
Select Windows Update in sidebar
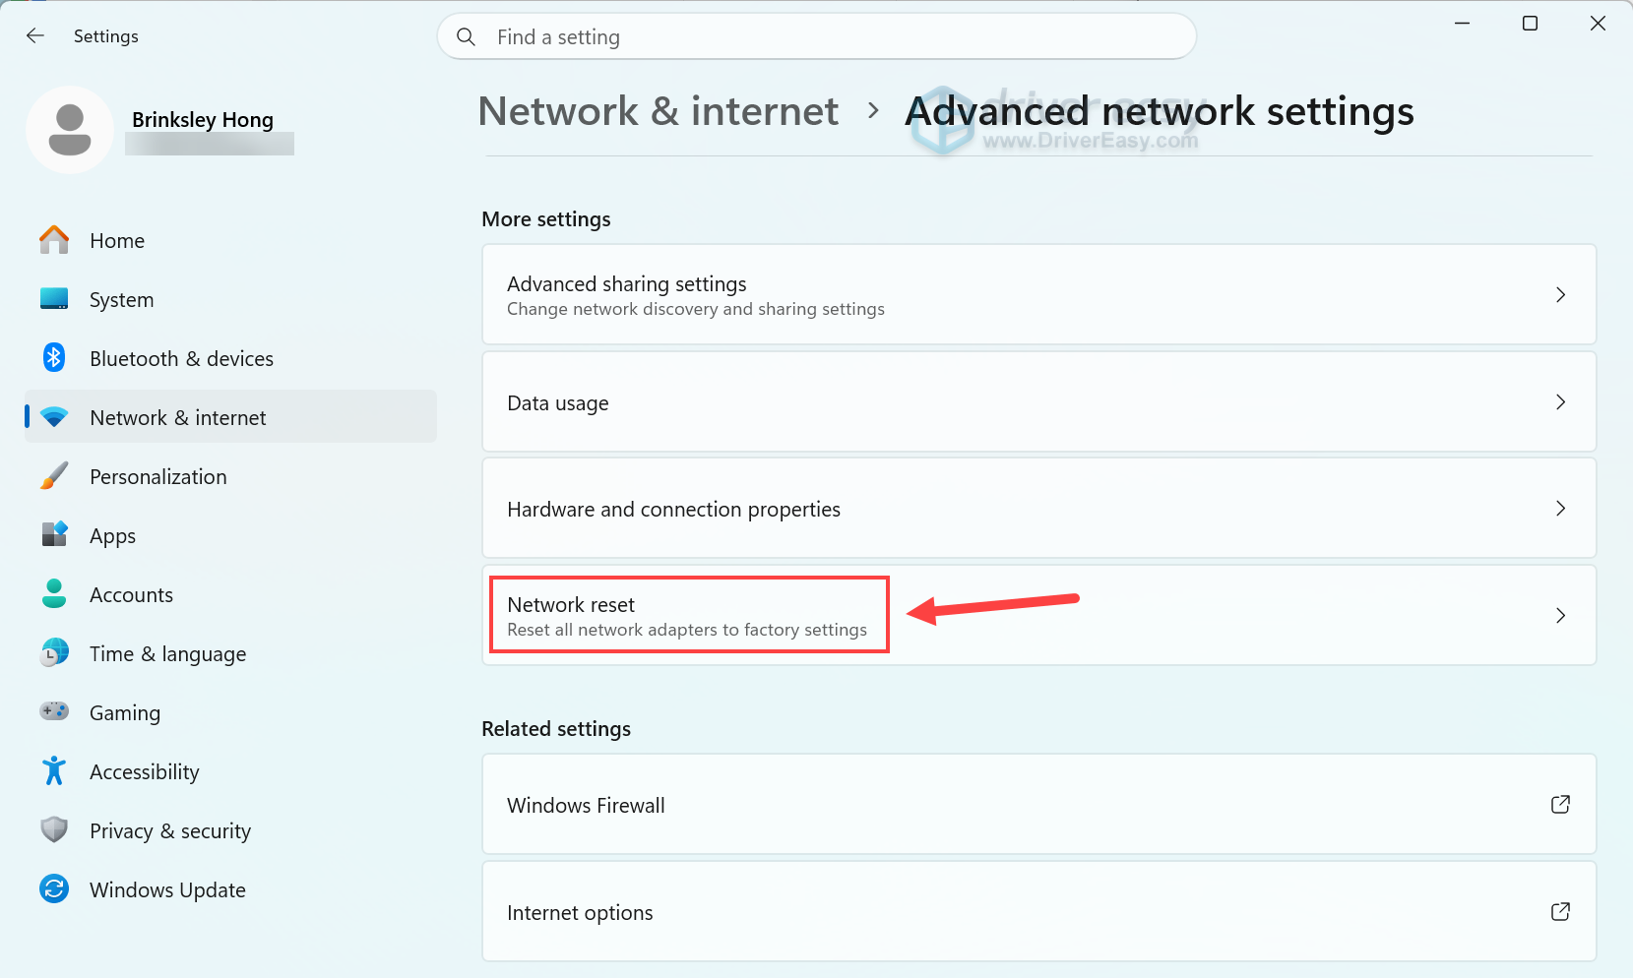tap(230, 889)
